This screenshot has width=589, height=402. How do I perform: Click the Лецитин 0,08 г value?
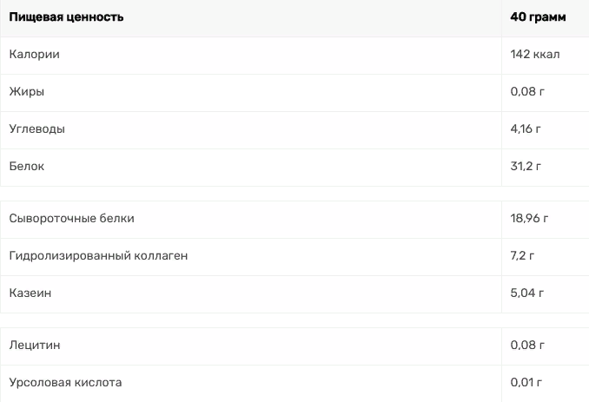[527, 346]
